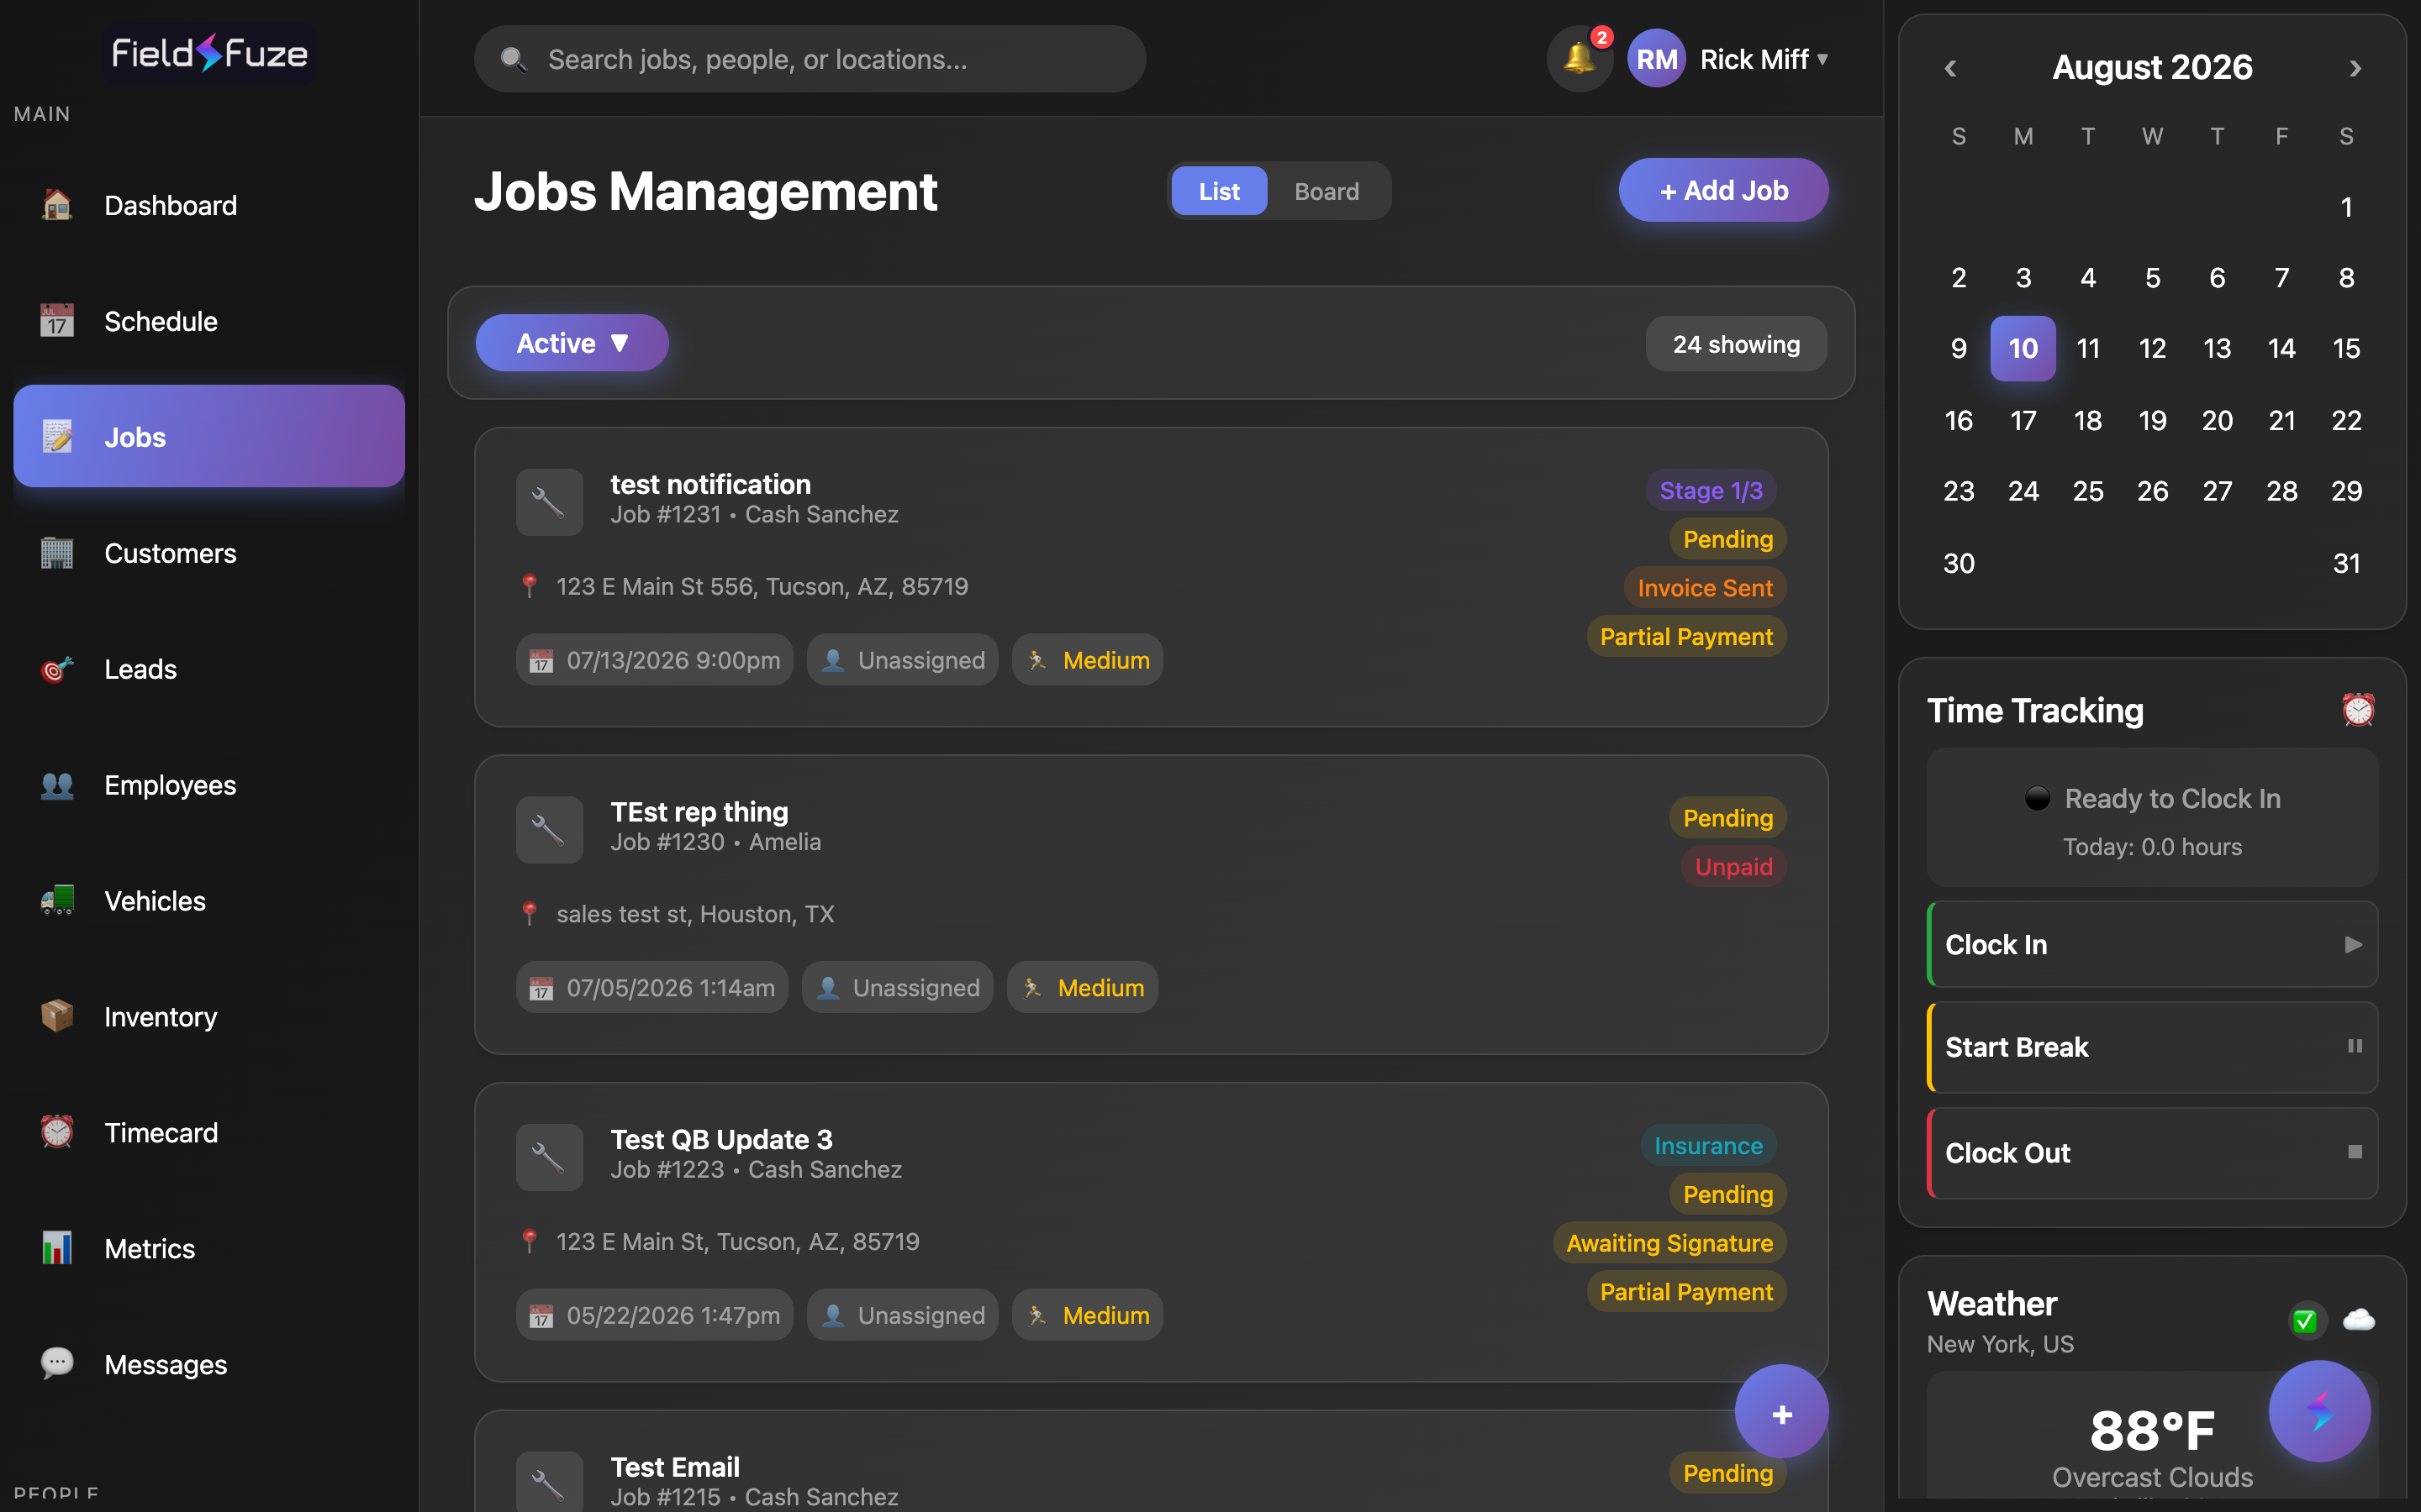Open the lightning bolt assistant button
The height and width of the screenshot is (1512, 2421).
pos(2319,1411)
